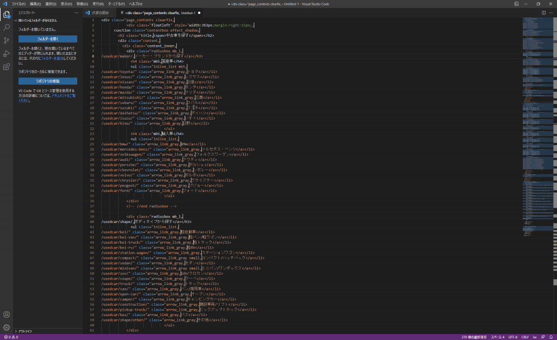Click the VS Code logo in the title bar
Viewport: 557px width, 340px height.
point(4,4)
